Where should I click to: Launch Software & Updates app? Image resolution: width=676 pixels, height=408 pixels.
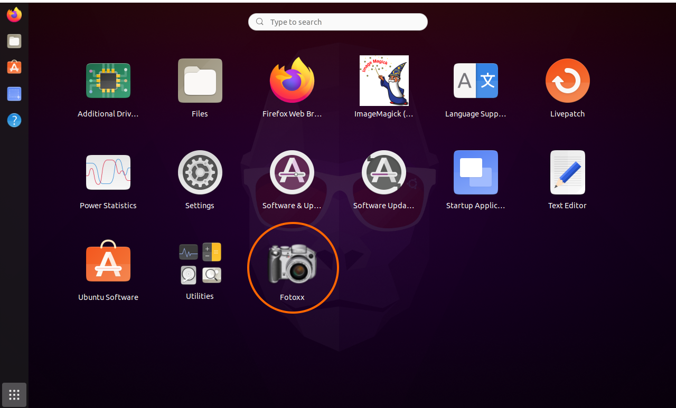(x=292, y=172)
